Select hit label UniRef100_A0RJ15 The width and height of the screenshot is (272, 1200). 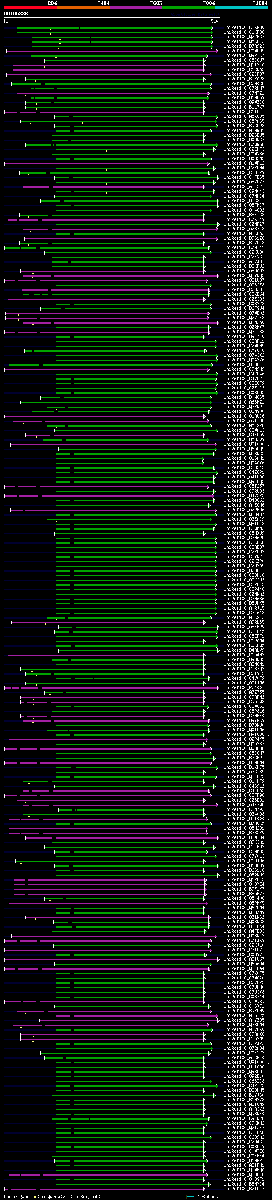[244, 608]
